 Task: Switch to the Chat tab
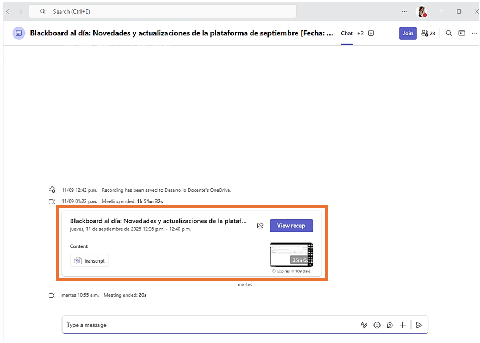347,33
